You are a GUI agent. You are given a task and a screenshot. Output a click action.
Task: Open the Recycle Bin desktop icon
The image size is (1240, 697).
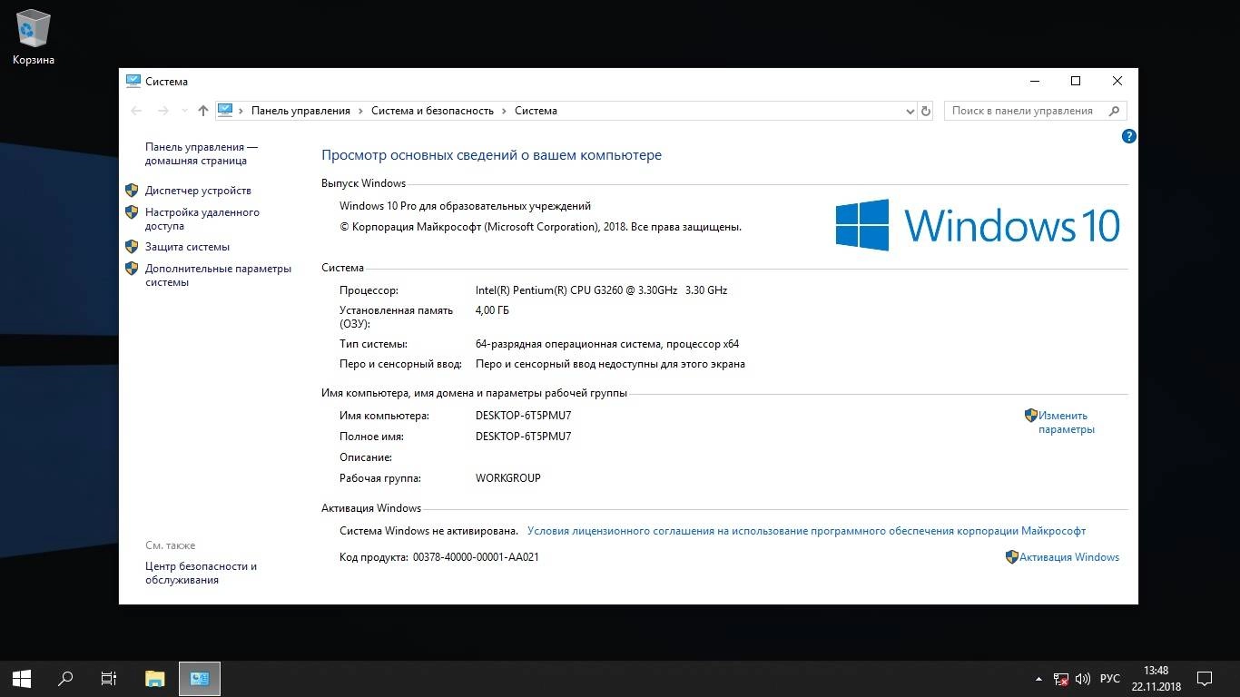(34, 36)
